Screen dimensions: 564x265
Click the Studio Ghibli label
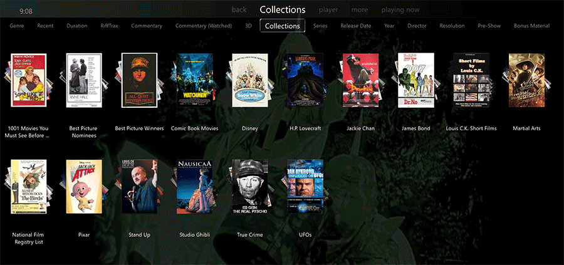point(195,235)
